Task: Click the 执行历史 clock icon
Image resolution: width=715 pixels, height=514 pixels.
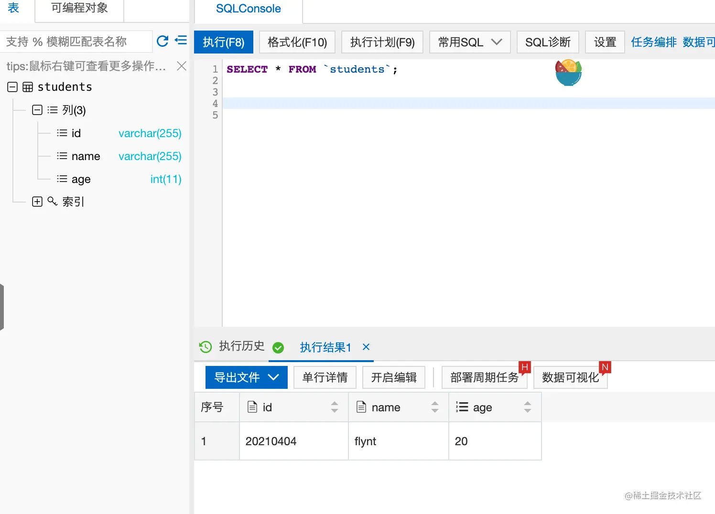Action: [206, 347]
